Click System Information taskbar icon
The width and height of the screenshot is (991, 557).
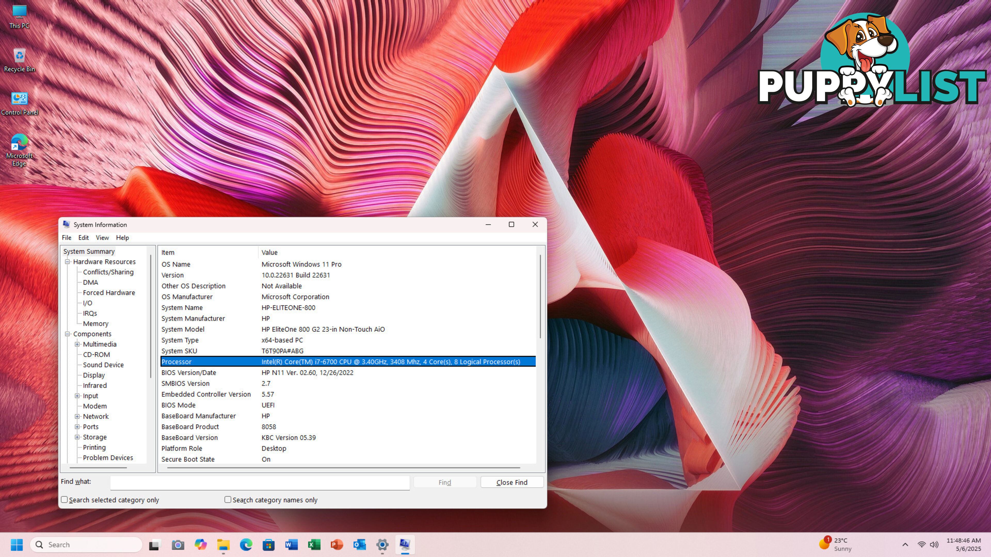coord(405,544)
